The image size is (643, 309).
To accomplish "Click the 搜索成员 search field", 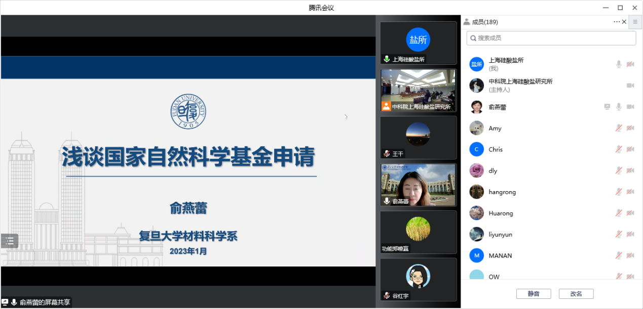I will (551, 38).
